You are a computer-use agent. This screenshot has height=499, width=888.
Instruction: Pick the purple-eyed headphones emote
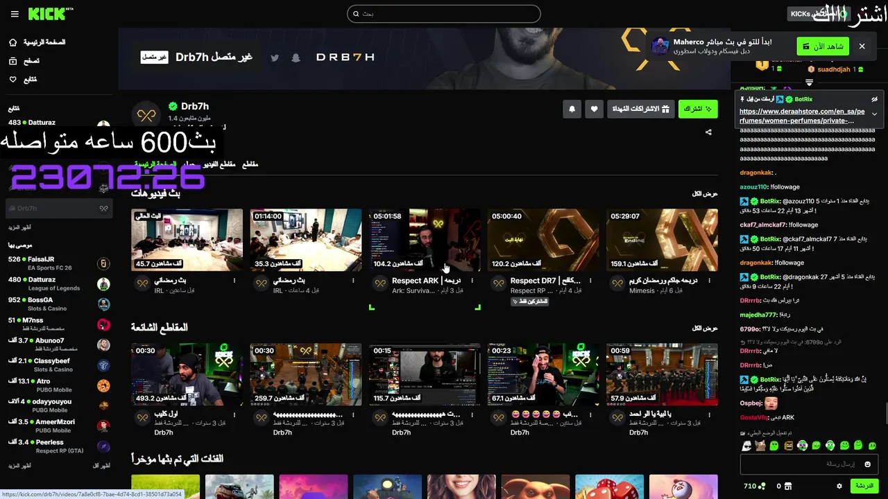[x=803, y=446]
